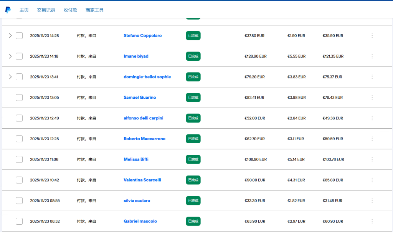Screen dimensions: 393x232
Task: Open more options for Imane biyad payment
Action: click(x=372, y=56)
